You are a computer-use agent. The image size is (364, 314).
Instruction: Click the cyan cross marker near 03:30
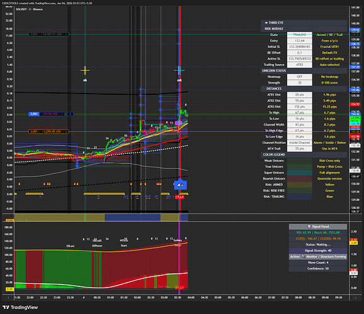pyautogui.click(x=179, y=70)
